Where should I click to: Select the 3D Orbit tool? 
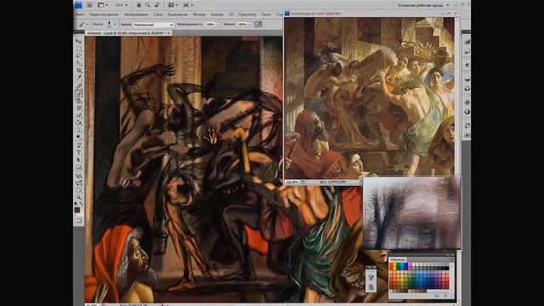point(79,183)
